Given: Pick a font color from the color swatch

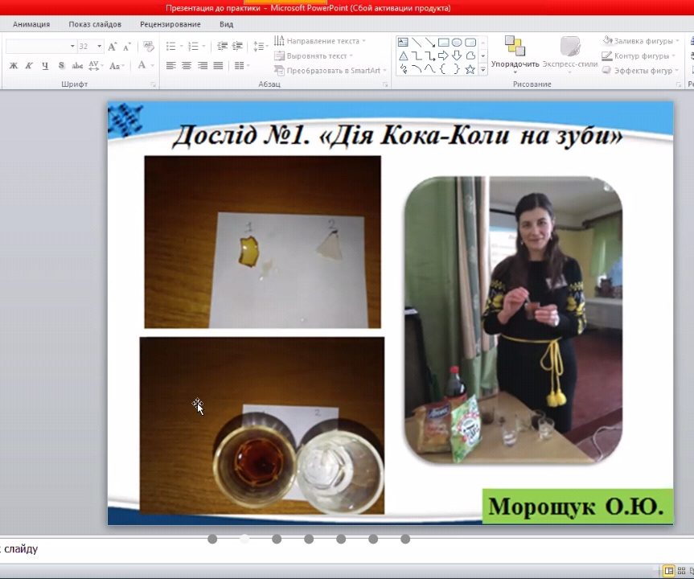Looking at the screenshot, I should [x=141, y=66].
